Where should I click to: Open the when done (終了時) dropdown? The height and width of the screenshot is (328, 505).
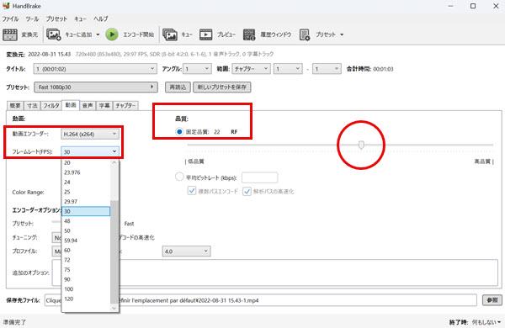coord(486,322)
